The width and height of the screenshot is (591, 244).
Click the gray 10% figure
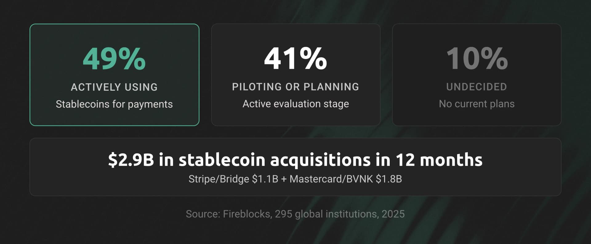pos(477,59)
